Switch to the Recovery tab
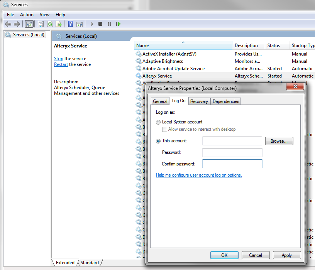Screen dimensions: 315x270 point(199,101)
